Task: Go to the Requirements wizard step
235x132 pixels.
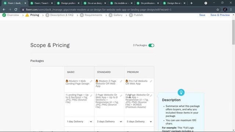Action: (x=93, y=15)
